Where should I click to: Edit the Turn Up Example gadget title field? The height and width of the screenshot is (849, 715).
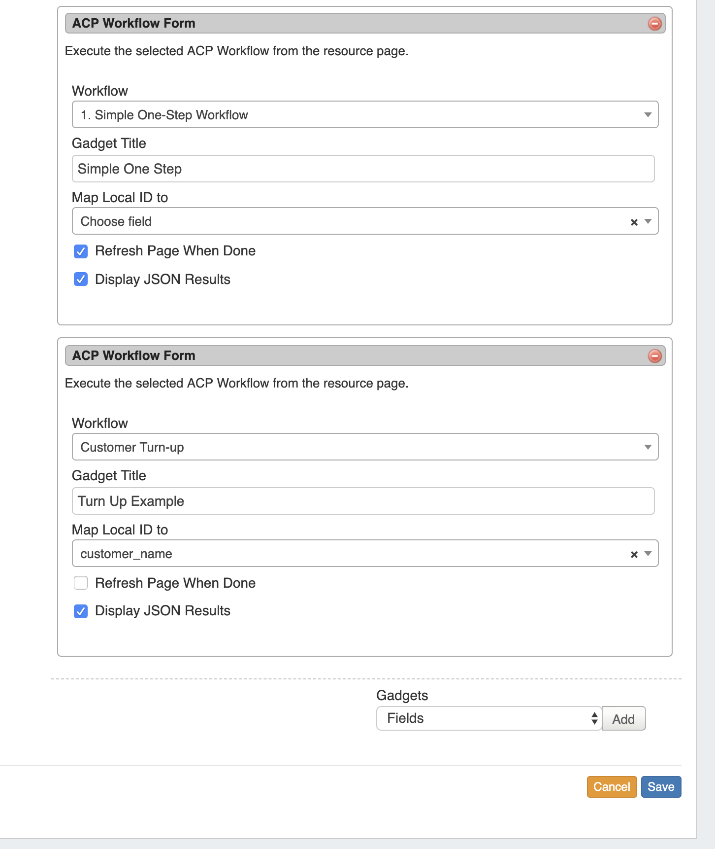[363, 501]
